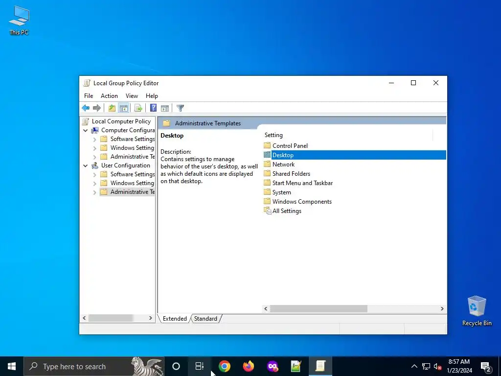501x376 pixels.
Task: Click the Up one level folder icon
Action: pos(112,108)
